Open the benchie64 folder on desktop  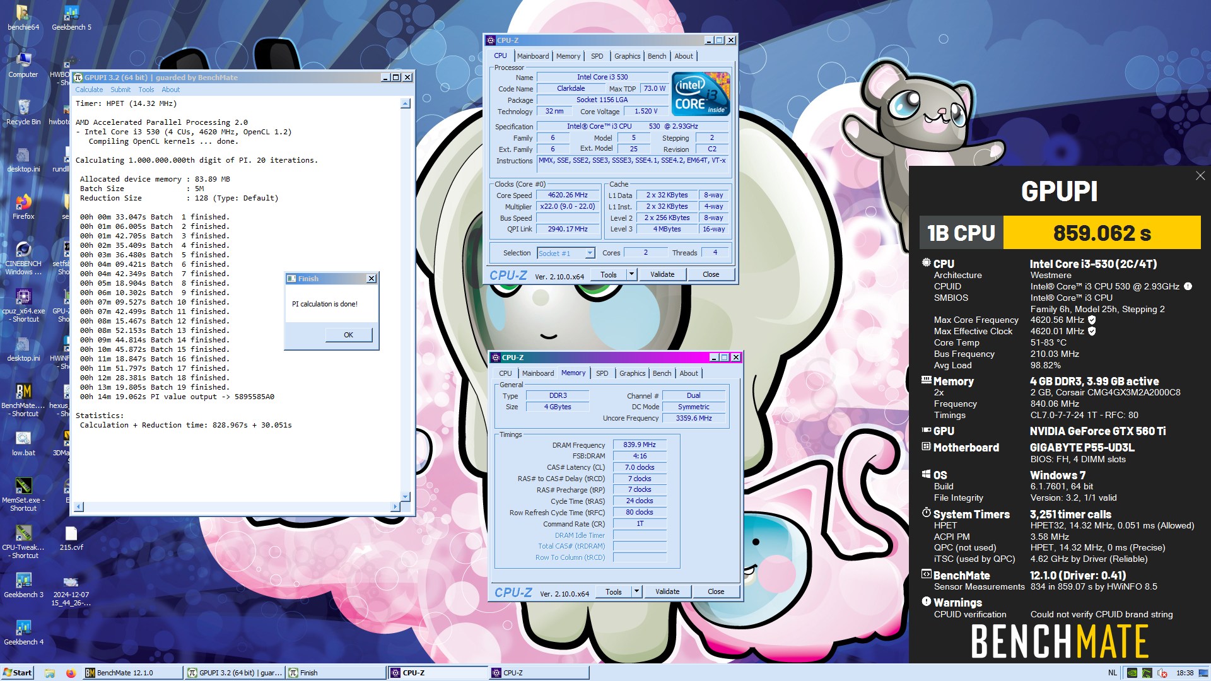coord(23,18)
